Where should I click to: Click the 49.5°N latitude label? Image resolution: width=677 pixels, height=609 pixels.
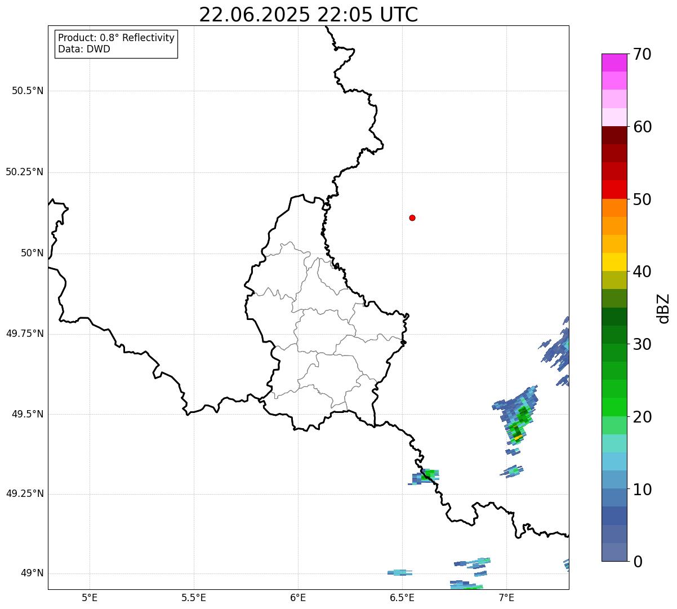point(28,414)
